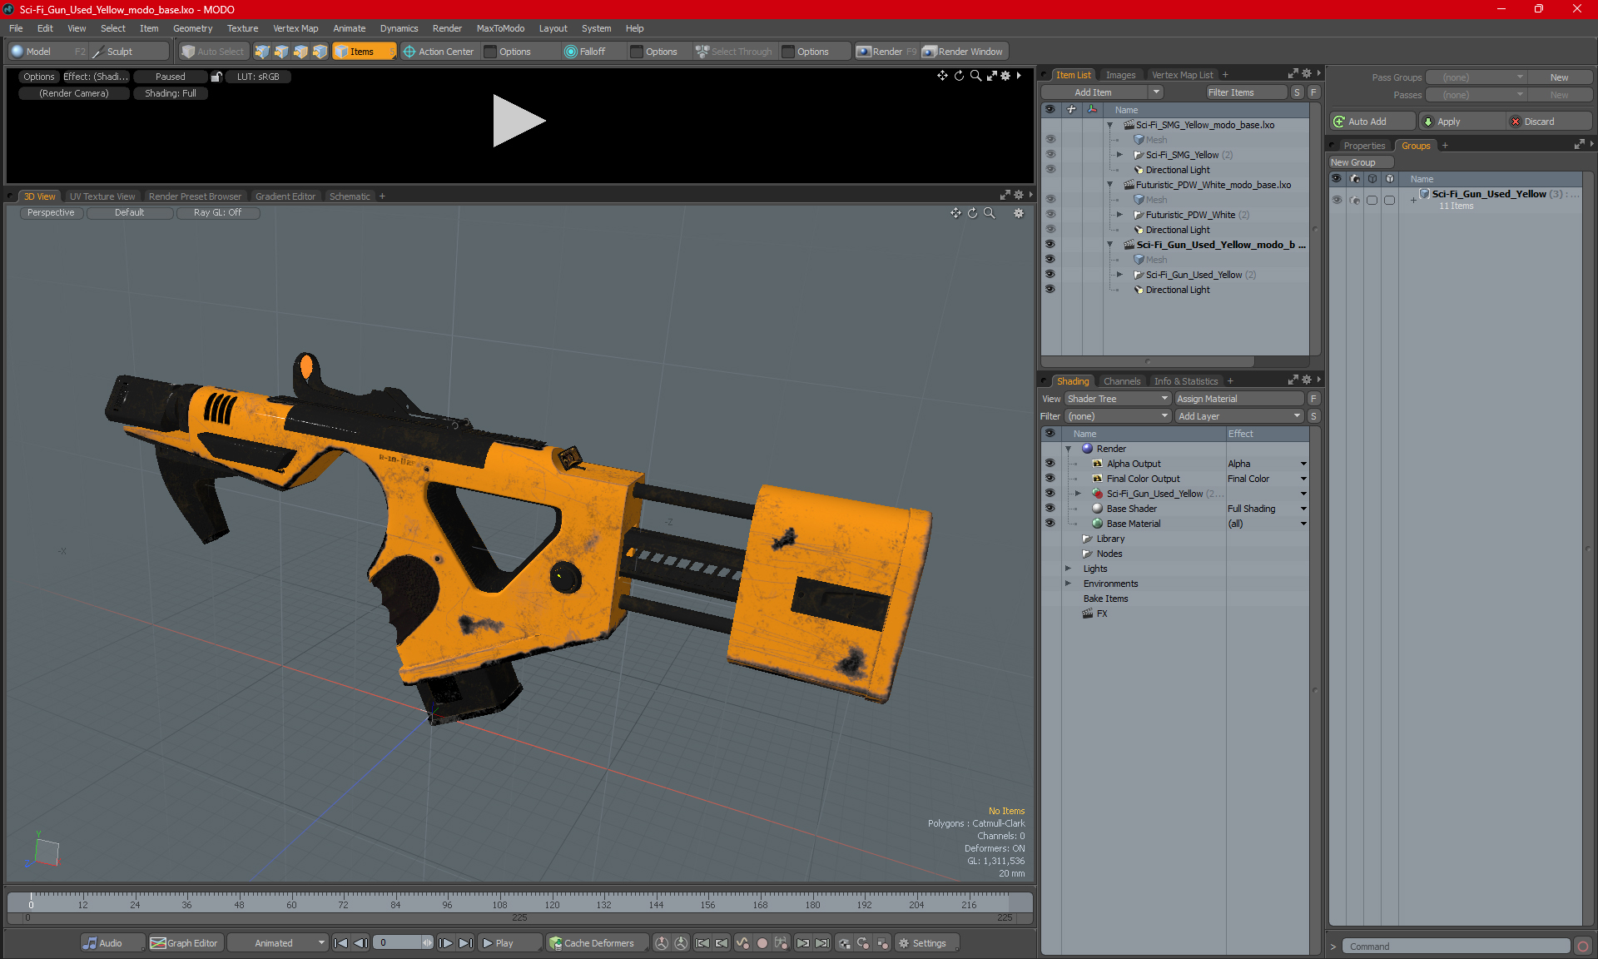Image resolution: width=1598 pixels, height=959 pixels.
Task: Click record keyframe red circle icon
Action: pos(762,943)
